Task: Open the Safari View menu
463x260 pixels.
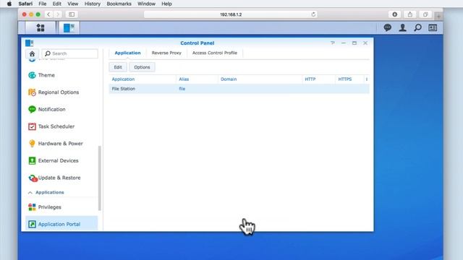Action: click(x=72, y=4)
